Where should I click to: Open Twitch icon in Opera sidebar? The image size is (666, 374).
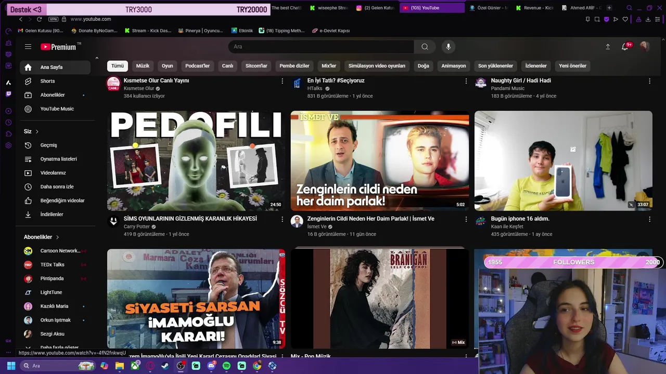[x=8, y=94]
